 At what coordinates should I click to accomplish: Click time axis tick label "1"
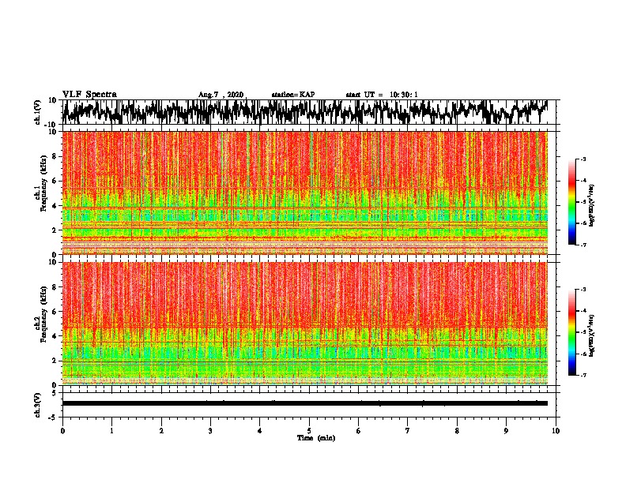111,431
